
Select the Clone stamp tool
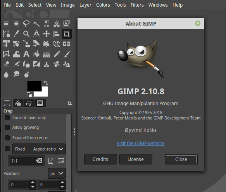(47, 64)
